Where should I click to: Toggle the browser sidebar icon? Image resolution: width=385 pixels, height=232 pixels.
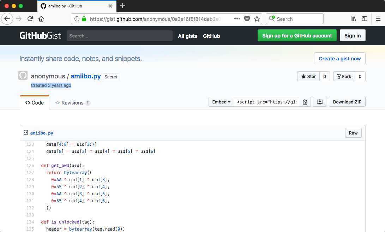(365, 19)
